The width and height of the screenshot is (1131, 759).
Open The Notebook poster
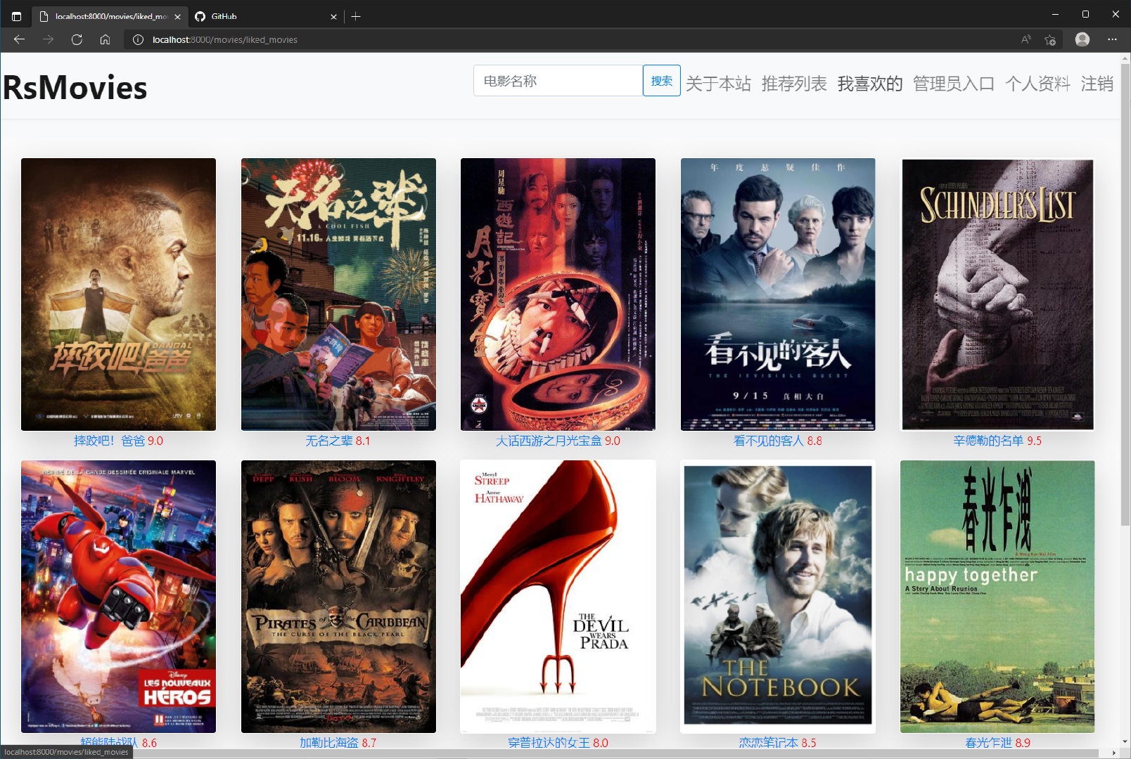click(778, 597)
